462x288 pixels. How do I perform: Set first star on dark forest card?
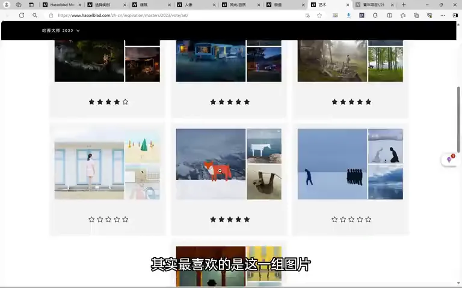pos(91,102)
